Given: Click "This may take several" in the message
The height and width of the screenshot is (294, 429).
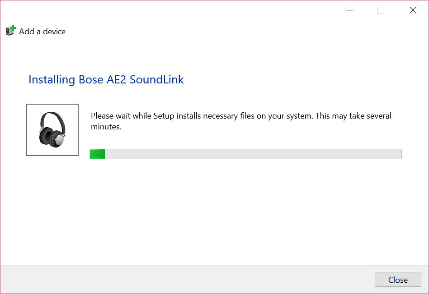Looking at the screenshot, I should point(354,116).
